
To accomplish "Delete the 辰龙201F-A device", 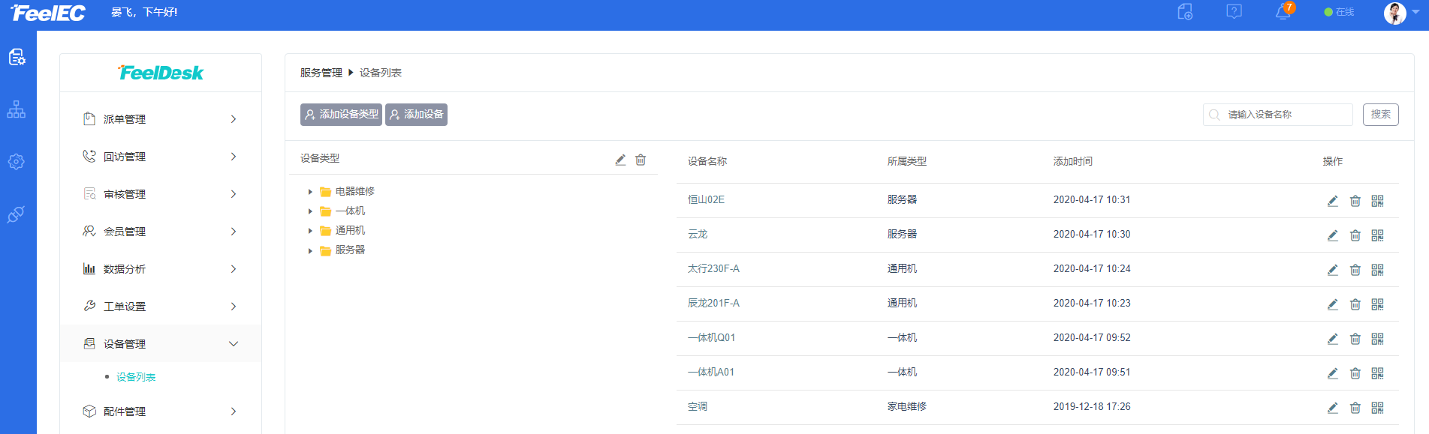I will (1355, 304).
